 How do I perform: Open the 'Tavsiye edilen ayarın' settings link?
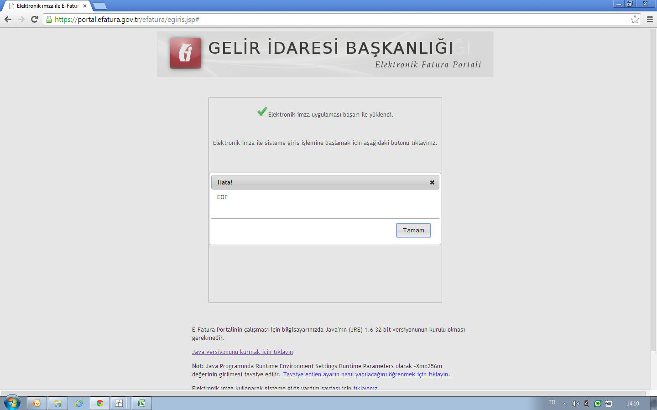tap(366, 374)
